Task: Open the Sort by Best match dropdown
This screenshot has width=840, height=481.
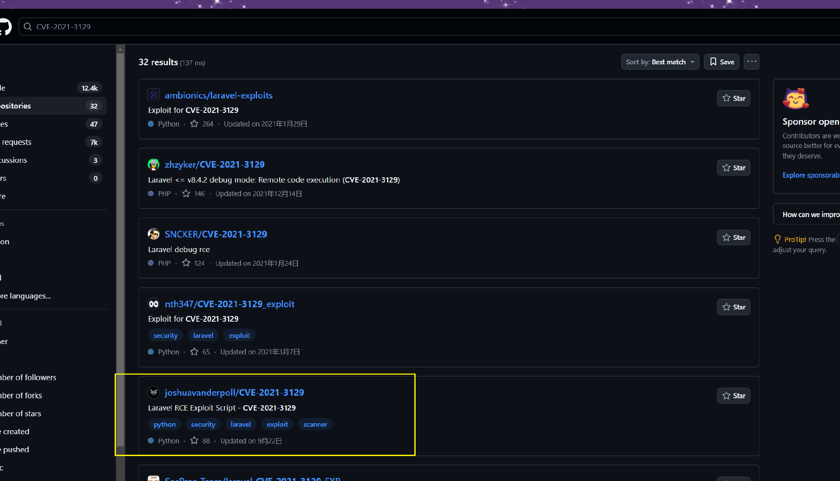Action: click(660, 62)
